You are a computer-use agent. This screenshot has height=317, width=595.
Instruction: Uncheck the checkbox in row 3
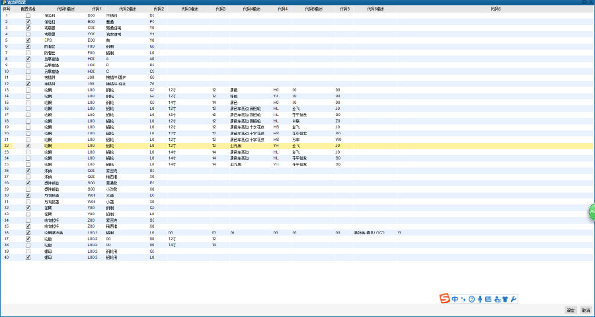pos(28,28)
